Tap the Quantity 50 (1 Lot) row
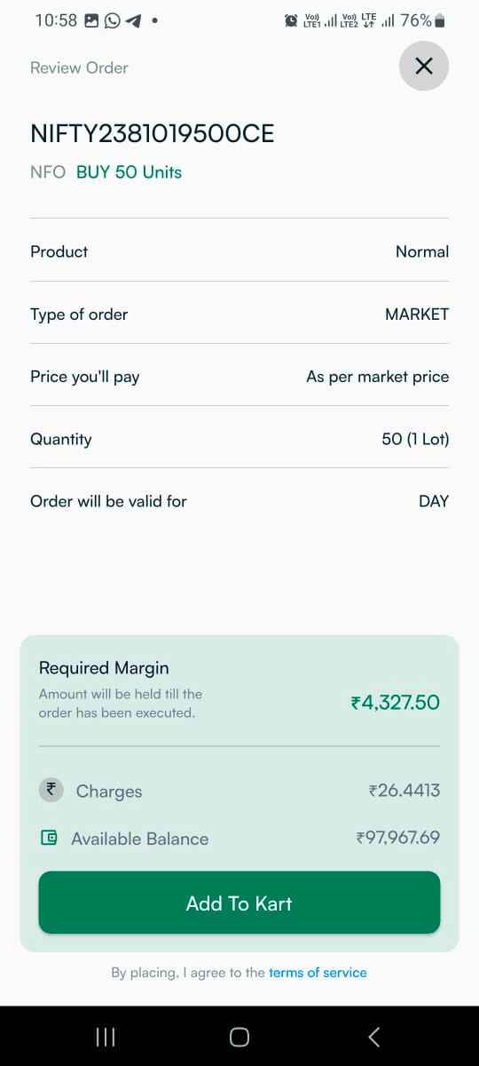Screen dimensions: 479x1066 tap(239, 439)
